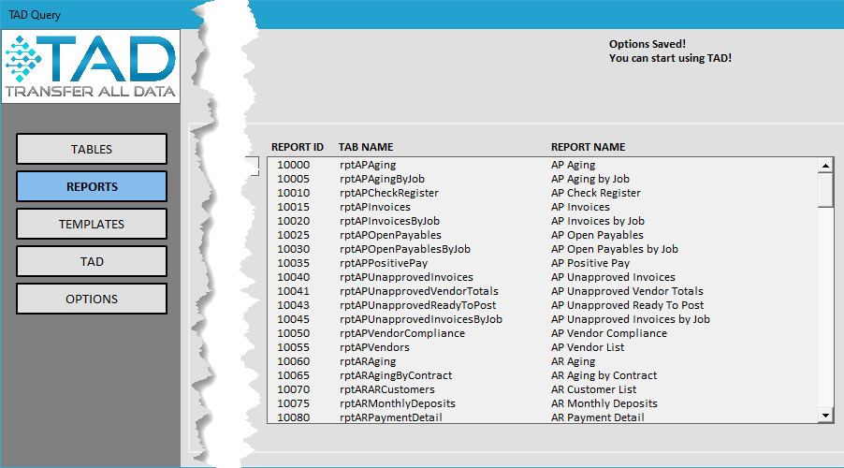The image size is (844, 468).
Task: Select report 10075 rptARMonthlyDeposits
Action: click(542, 402)
